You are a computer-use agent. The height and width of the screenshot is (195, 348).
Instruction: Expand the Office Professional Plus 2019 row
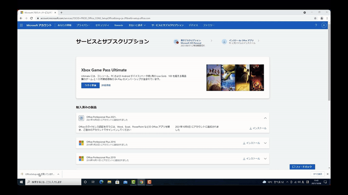pos(265,159)
